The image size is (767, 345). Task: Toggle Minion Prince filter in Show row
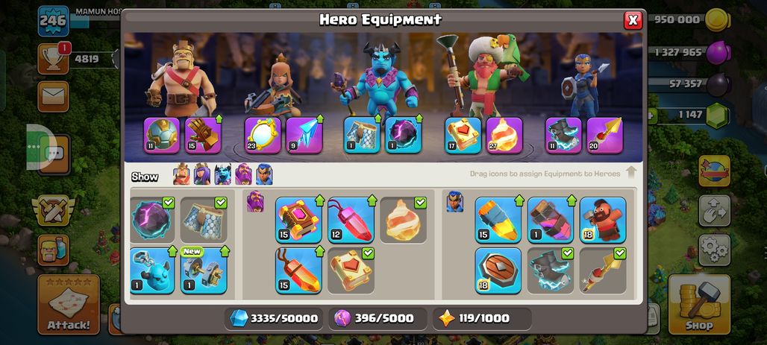(x=222, y=174)
